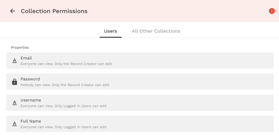This screenshot has height=135, width=279.
Task: Click the Collection Permissions page title
Action: pyautogui.click(x=54, y=11)
